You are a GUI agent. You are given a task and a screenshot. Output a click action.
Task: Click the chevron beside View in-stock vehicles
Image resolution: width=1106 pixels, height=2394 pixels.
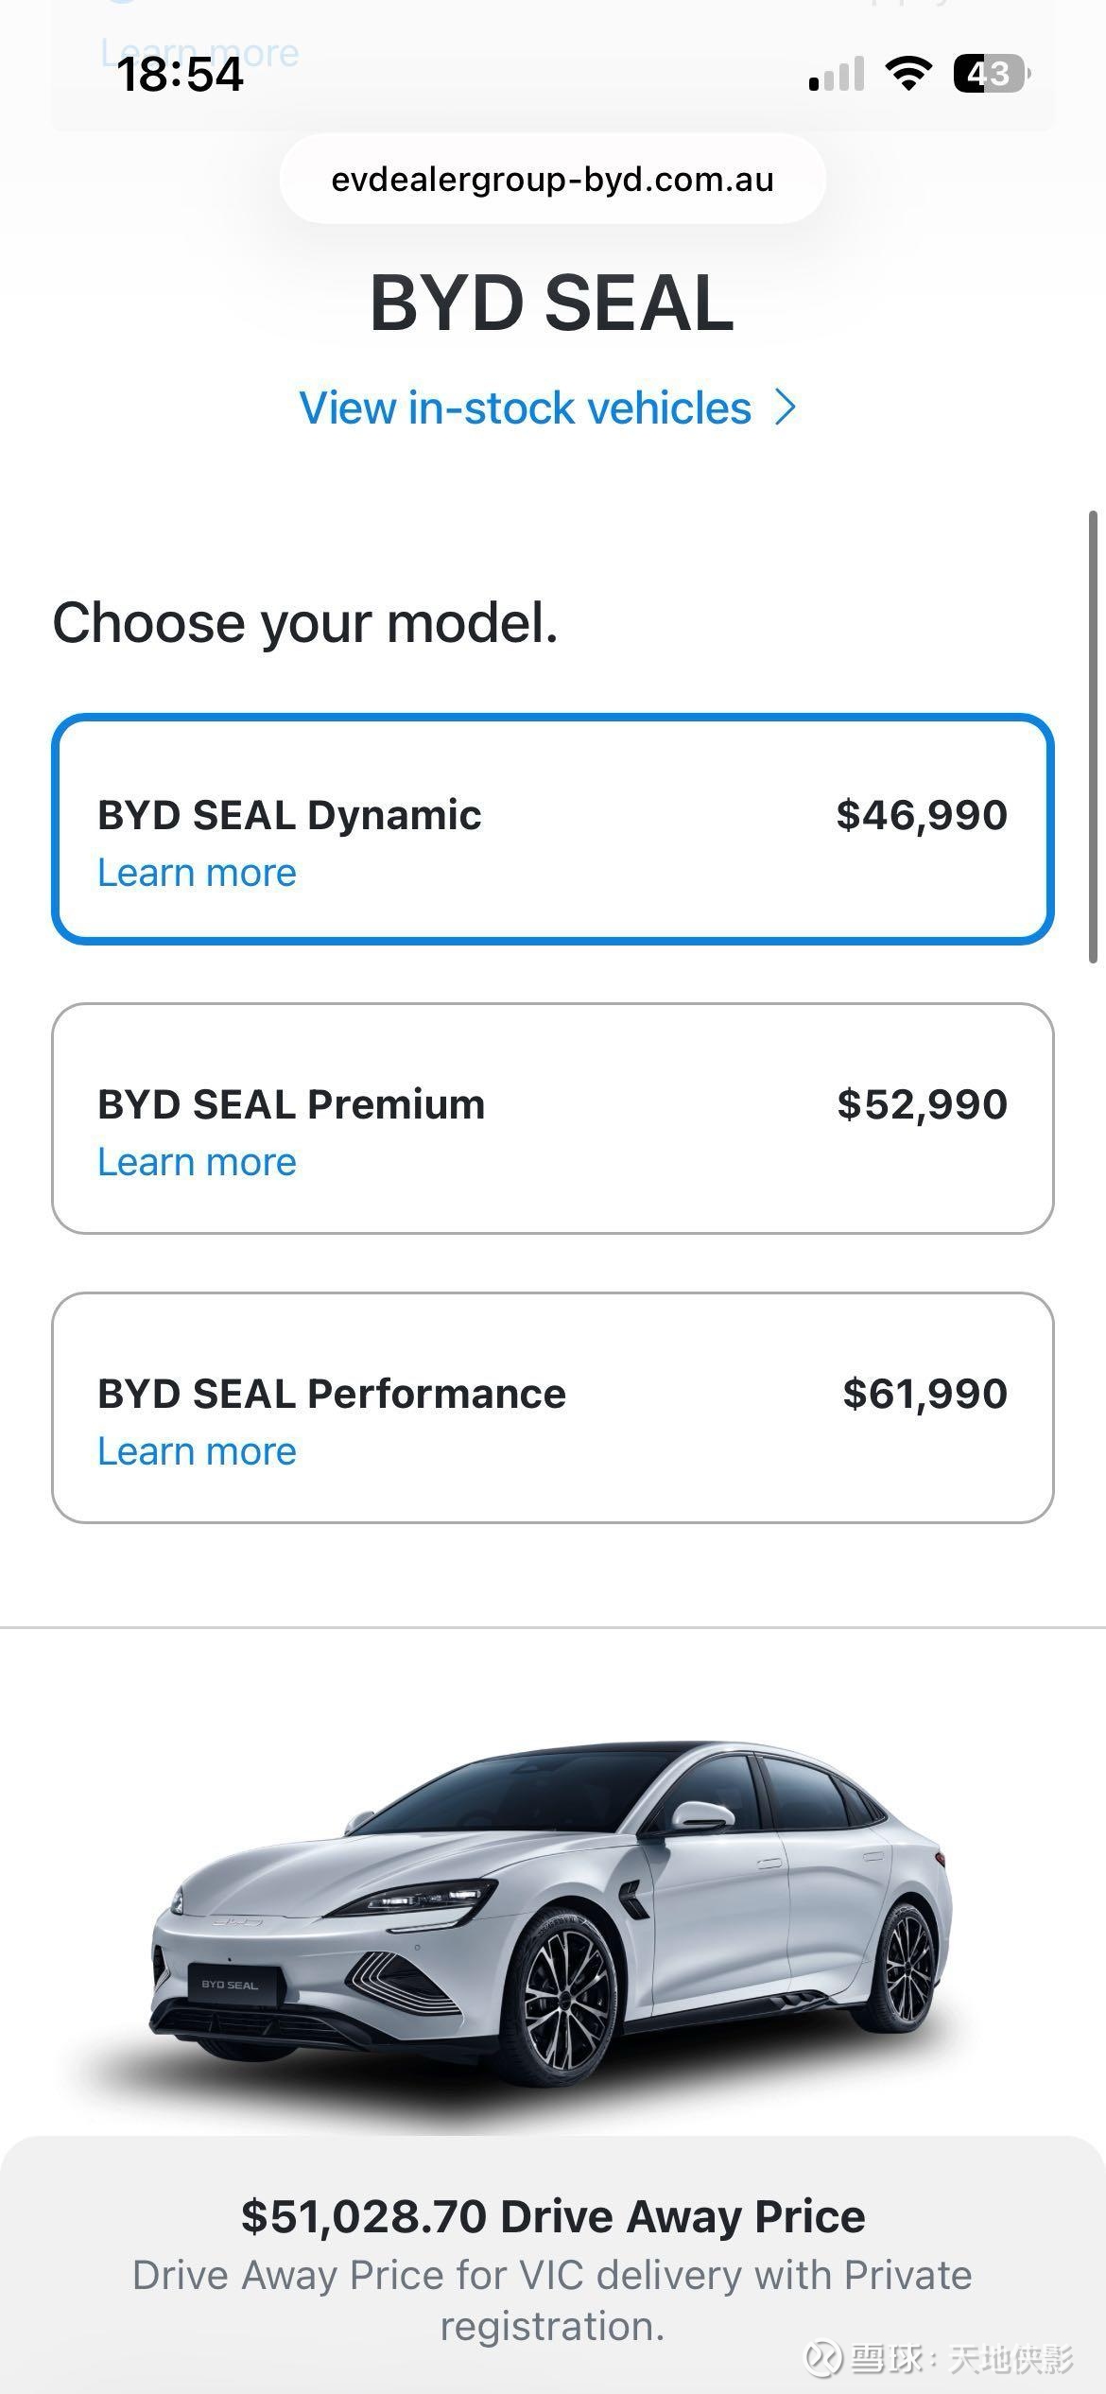coord(786,408)
